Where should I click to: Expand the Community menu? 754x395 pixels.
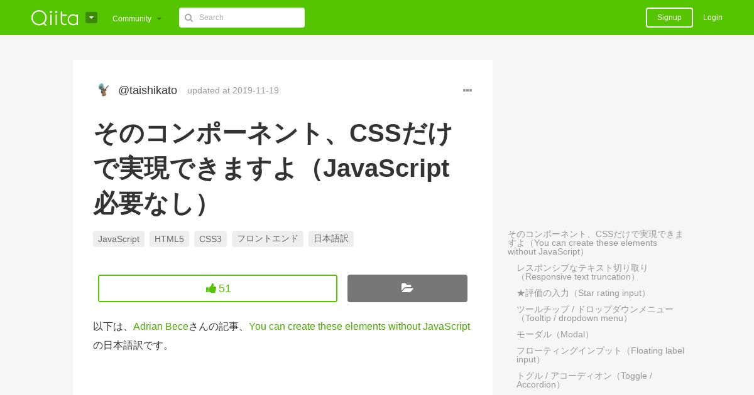[x=137, y=18]
